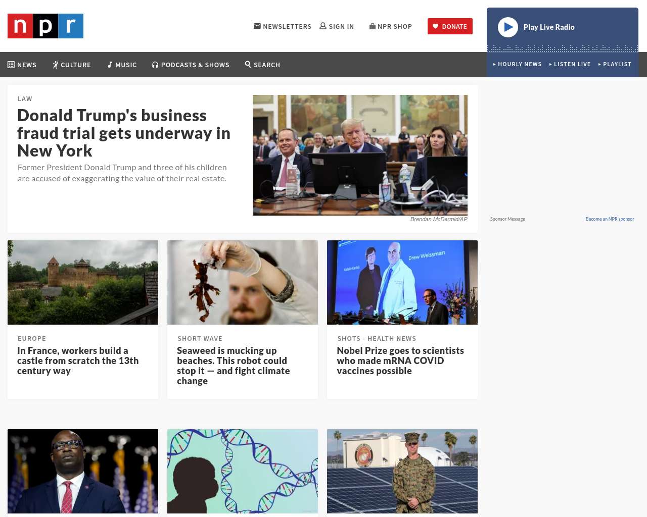Screen dimensions: 647x517
Task: Click the person icon for Sign In
Action: point(323,26)
